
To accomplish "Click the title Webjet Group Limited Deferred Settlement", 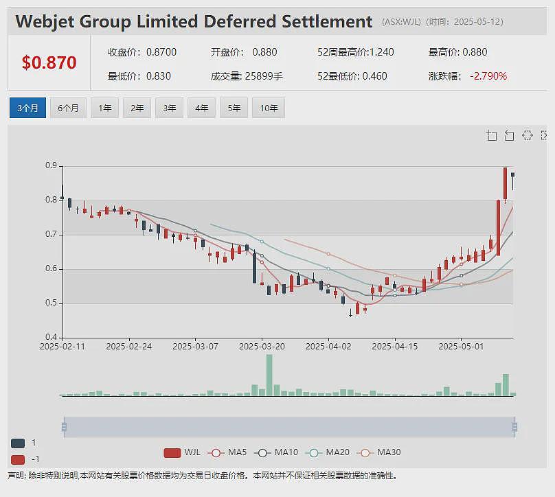I will [x=194, y=21].
